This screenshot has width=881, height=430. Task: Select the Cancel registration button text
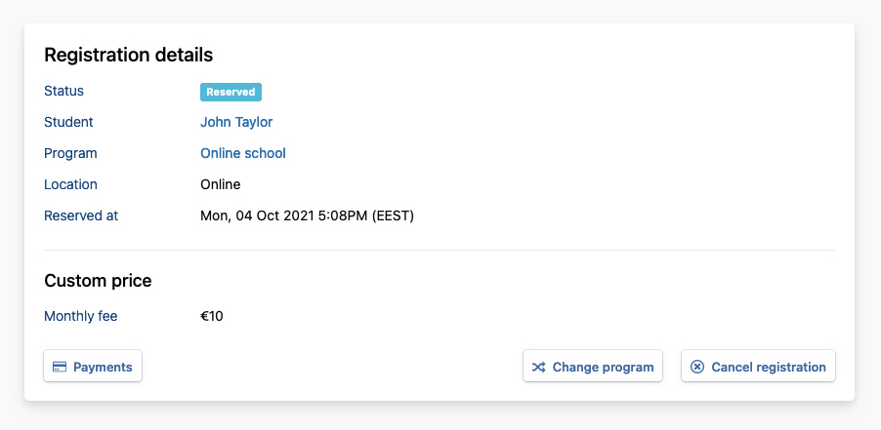768,367
